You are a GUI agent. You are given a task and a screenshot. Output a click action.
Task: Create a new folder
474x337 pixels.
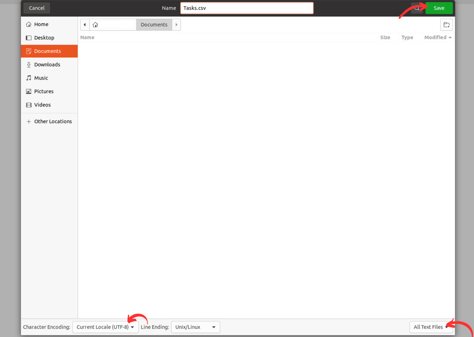tap(446, 24)
